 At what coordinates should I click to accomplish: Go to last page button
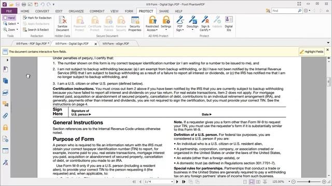click(x=184, y=181)
